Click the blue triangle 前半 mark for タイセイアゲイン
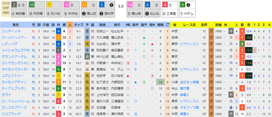The height and width of the screenshot is (117, 272). [135, 82]
